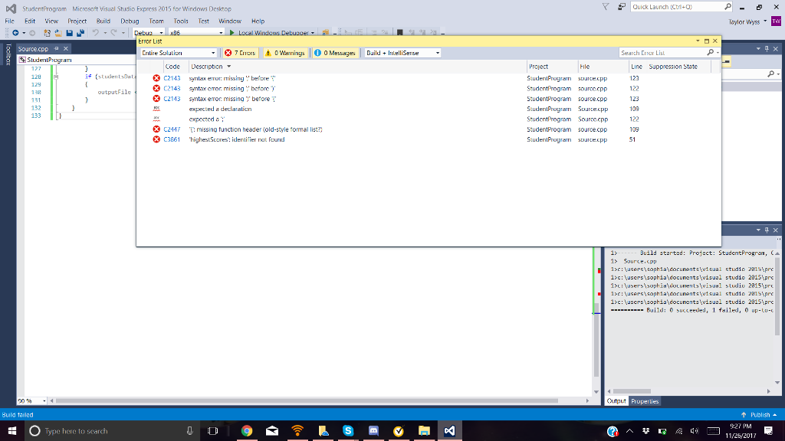Save the current file with Save icon
Viewport: 785px width, 441px height.
point(70,33)
